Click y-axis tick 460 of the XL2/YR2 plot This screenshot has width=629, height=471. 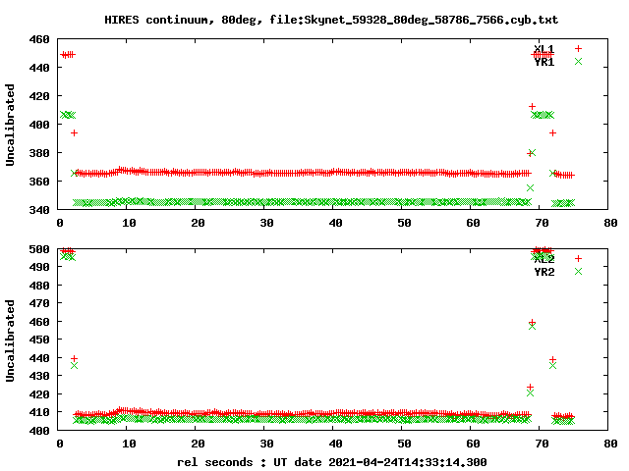[39, 322]
